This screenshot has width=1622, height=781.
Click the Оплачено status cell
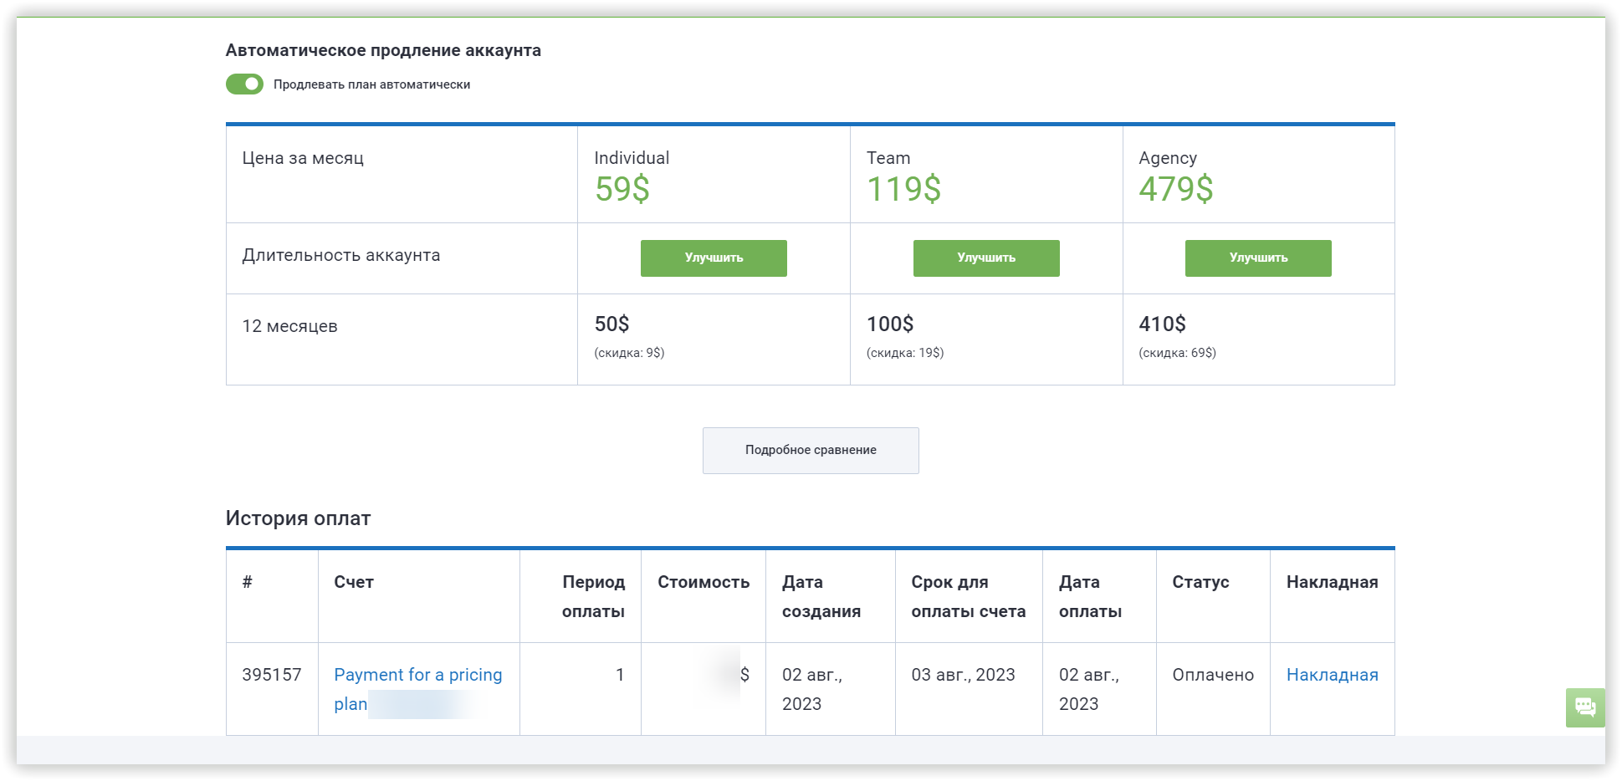[1213, 675]
